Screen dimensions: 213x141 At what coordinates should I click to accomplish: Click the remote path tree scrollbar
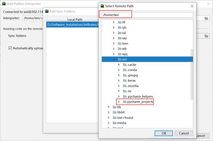[192, 74]
